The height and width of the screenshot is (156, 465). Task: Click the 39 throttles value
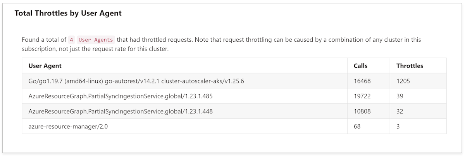coord(400,96)
